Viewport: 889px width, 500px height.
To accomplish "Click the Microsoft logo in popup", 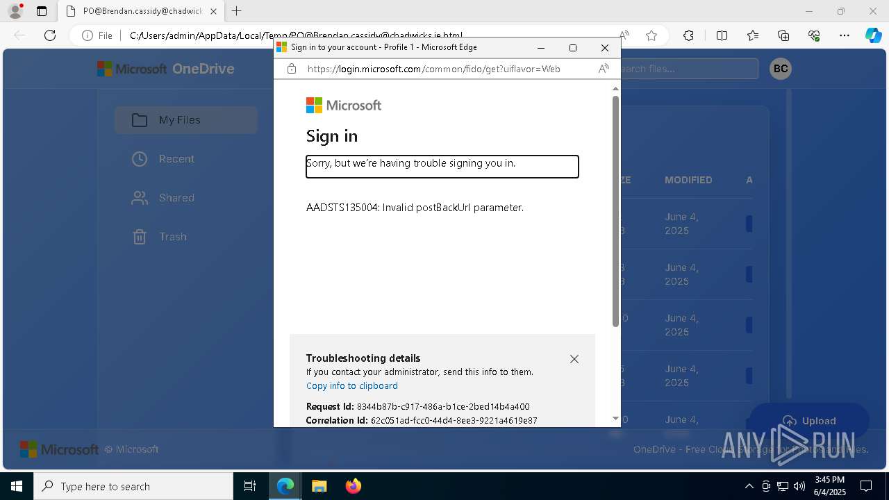I will point(344,106).
